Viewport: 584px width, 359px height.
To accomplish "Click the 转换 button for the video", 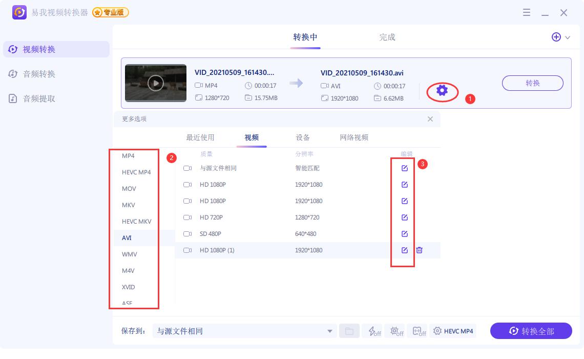I will click(x=533, y=83).
